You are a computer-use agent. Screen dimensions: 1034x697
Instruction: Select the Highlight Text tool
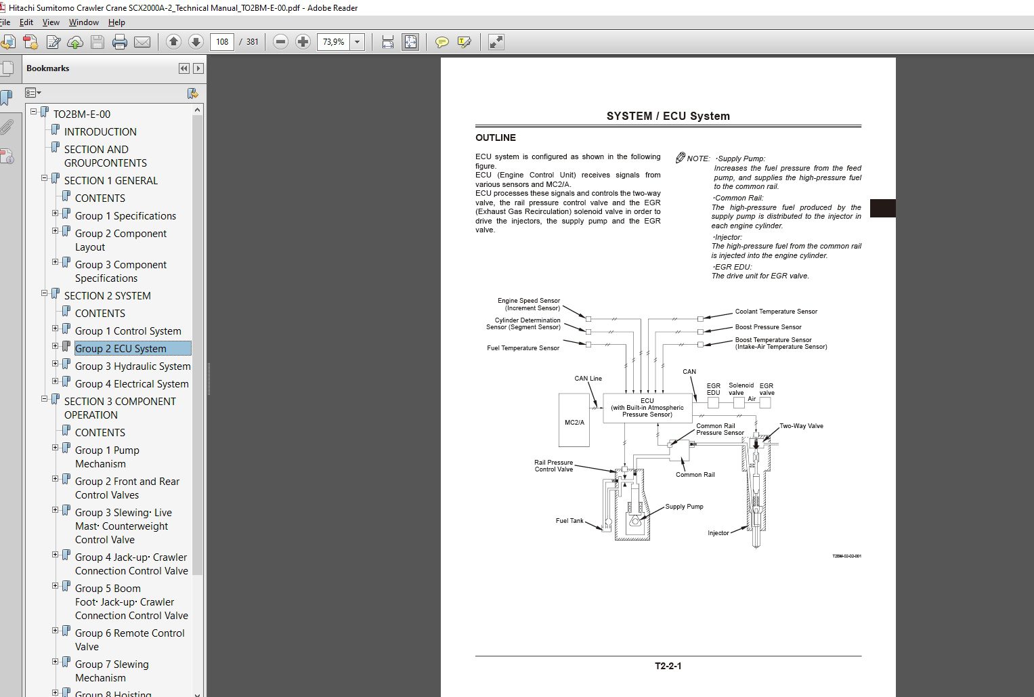(465, 42)
